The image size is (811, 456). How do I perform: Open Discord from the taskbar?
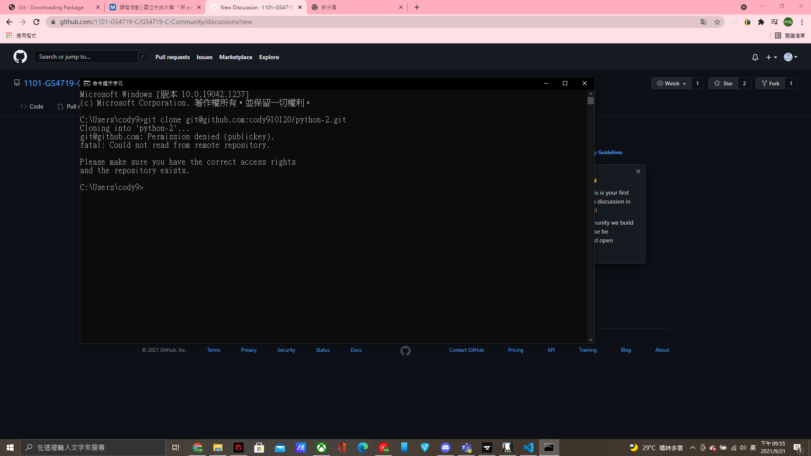pyautogui.click(x=446, y=447)
